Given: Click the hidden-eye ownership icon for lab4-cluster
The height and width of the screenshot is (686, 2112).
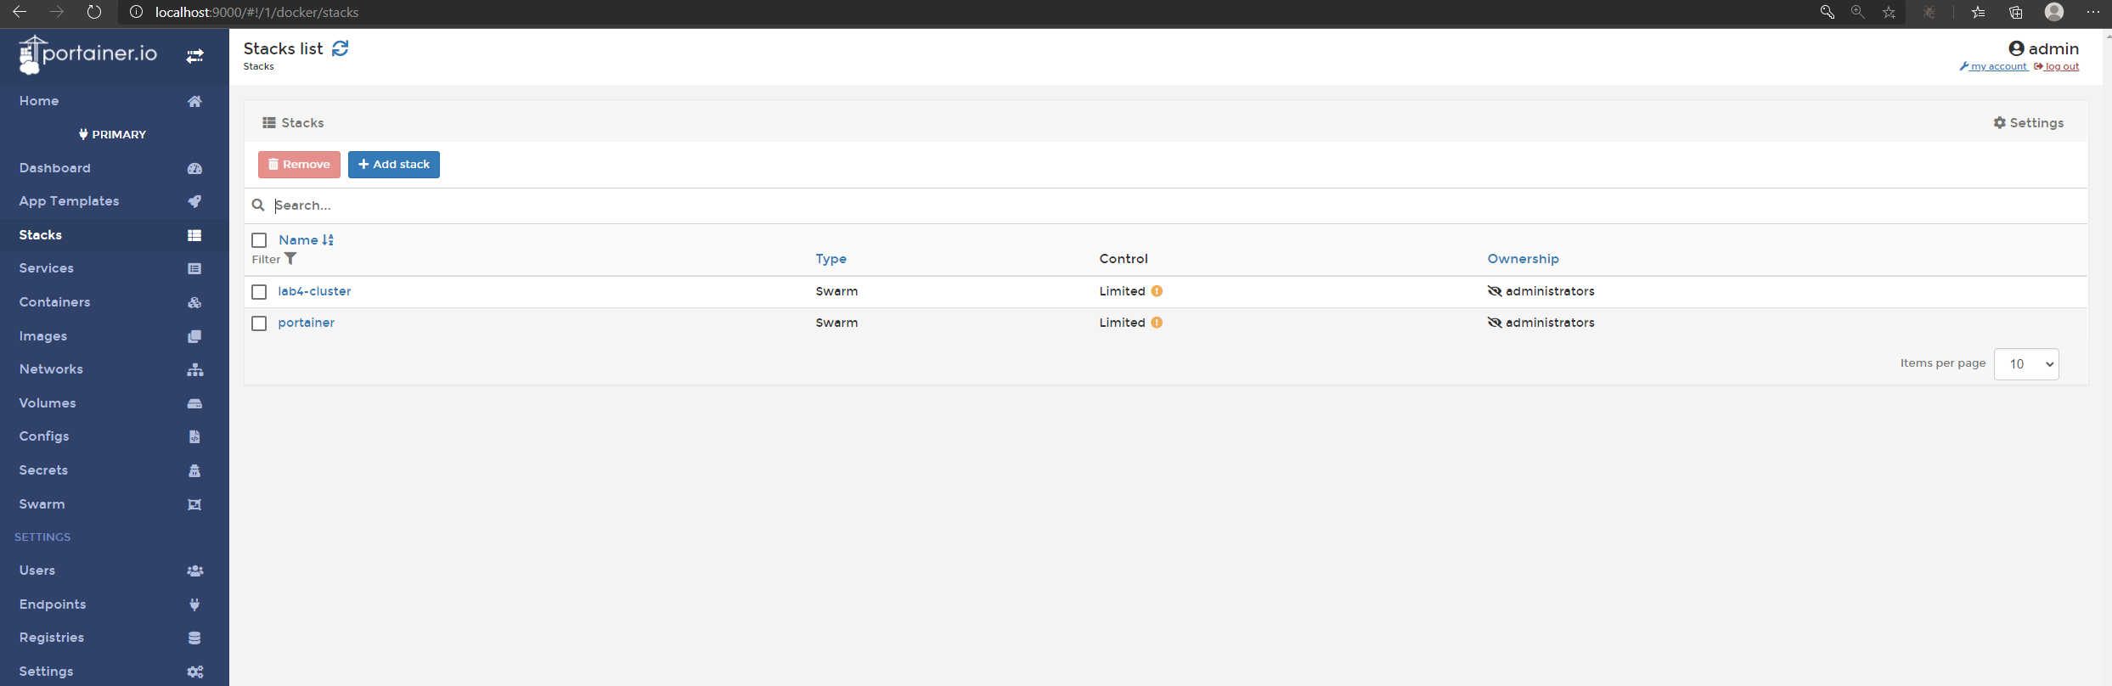Looking at the screenshot, I should coord(1495,291).
